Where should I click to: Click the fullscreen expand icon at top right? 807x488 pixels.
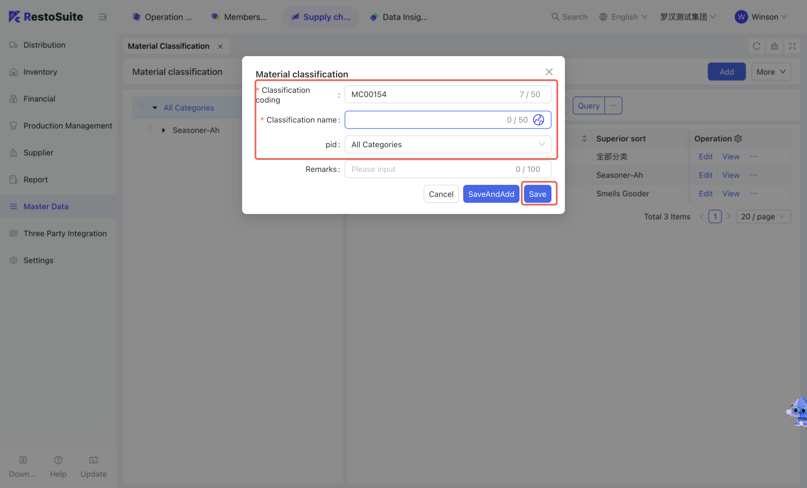[792, 46]
